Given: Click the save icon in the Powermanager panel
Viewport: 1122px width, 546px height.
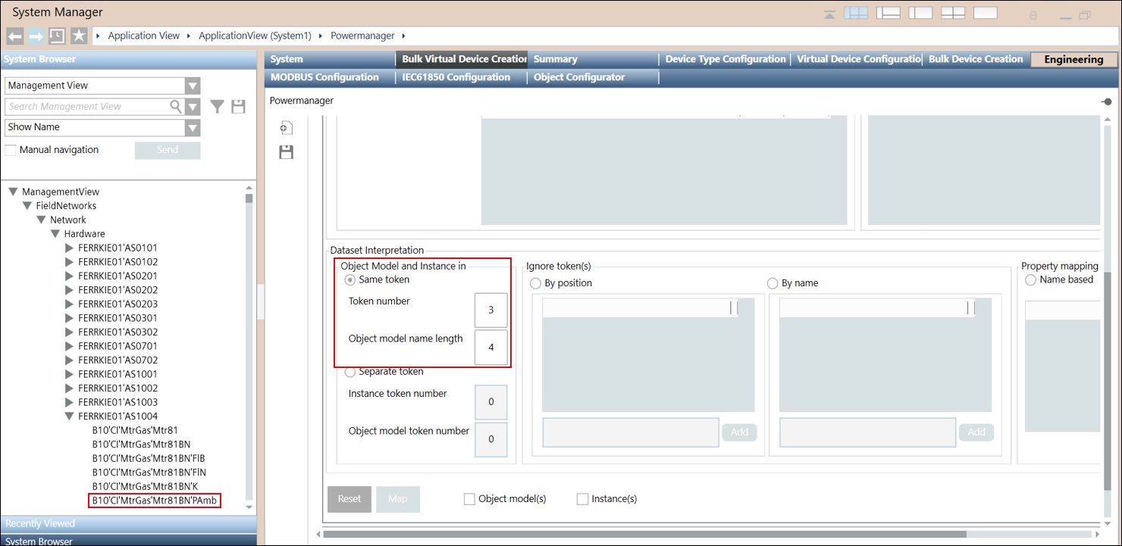Looking at the screenshot, I should [286, 151].
